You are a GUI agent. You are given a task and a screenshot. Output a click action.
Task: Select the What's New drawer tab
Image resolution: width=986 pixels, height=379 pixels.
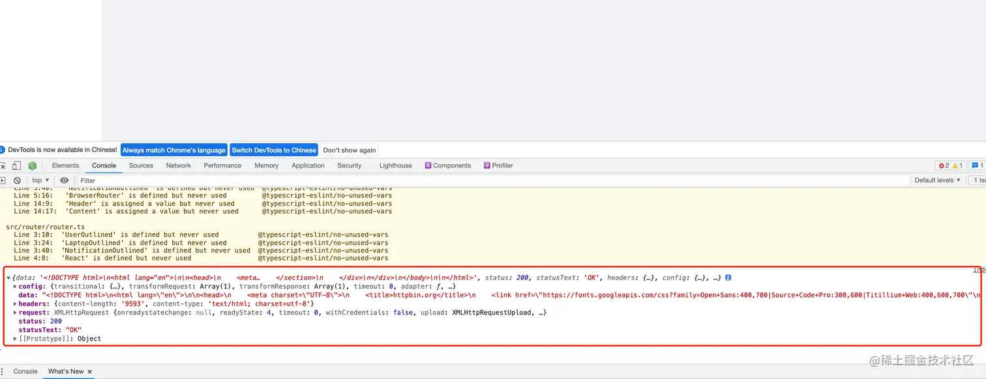(66, 371)
